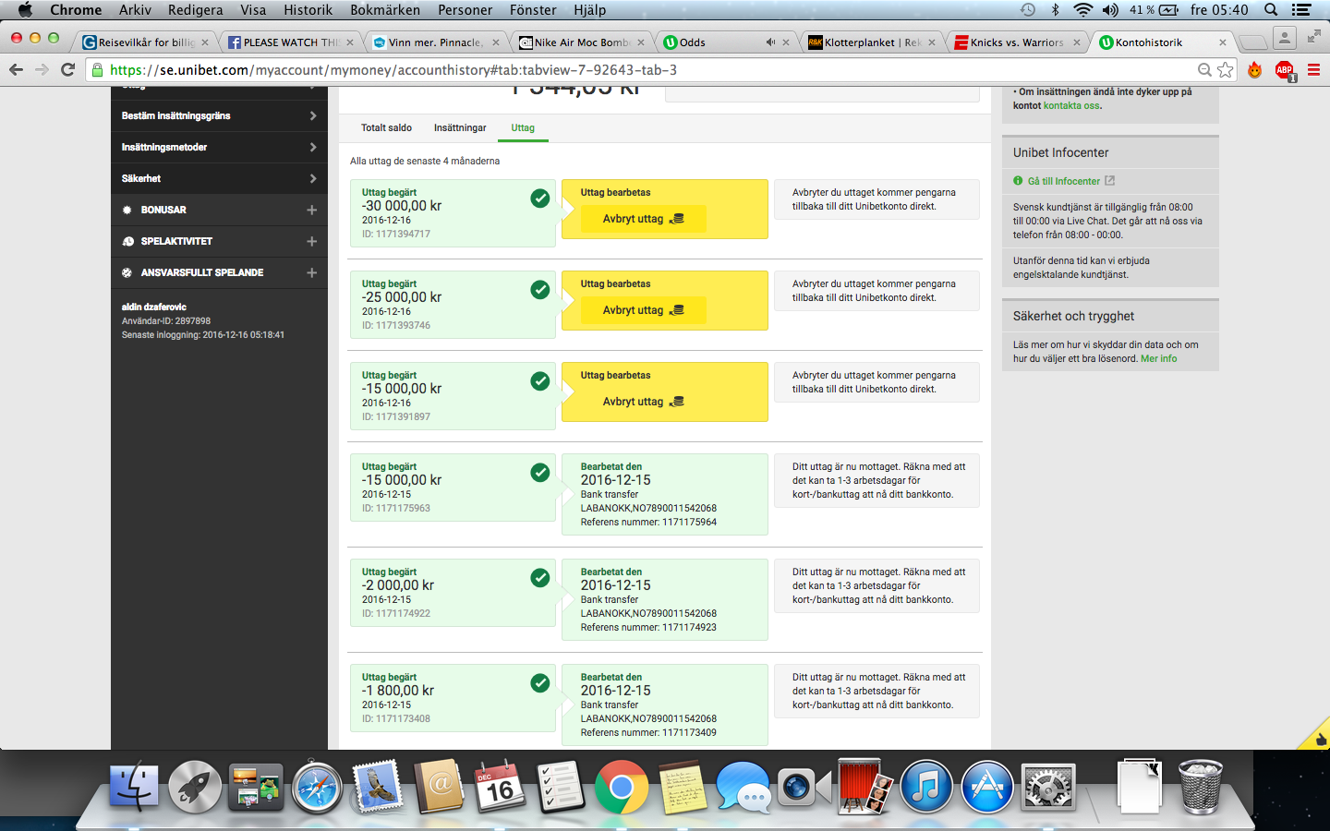The image size is (1330, 831).
Task: Open Notes yellow notepad in the Dock
Action: tap(683, 788)
